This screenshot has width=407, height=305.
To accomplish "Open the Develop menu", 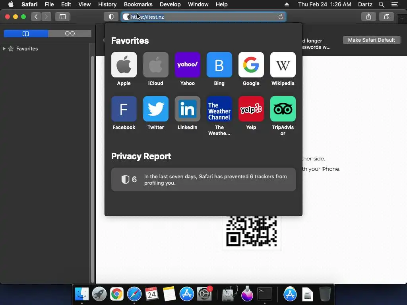I will 170,4.
